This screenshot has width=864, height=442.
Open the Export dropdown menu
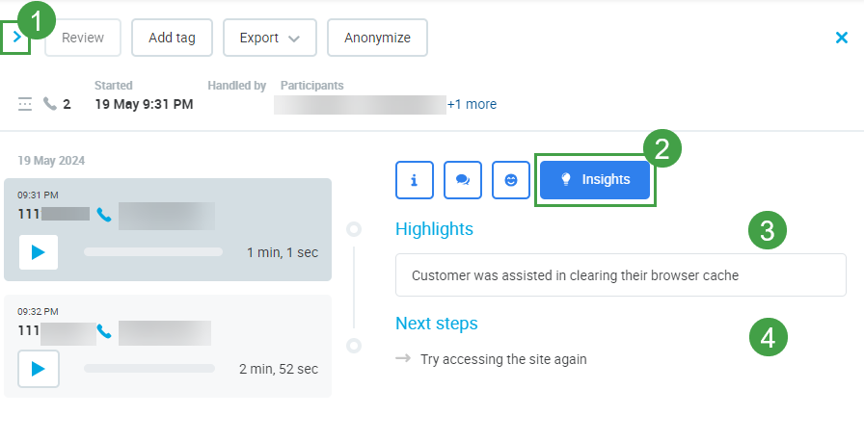click(x=269, y=38)
